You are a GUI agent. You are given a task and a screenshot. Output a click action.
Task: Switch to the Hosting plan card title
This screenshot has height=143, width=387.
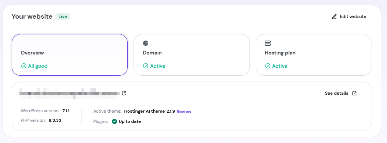click(280, 53)
